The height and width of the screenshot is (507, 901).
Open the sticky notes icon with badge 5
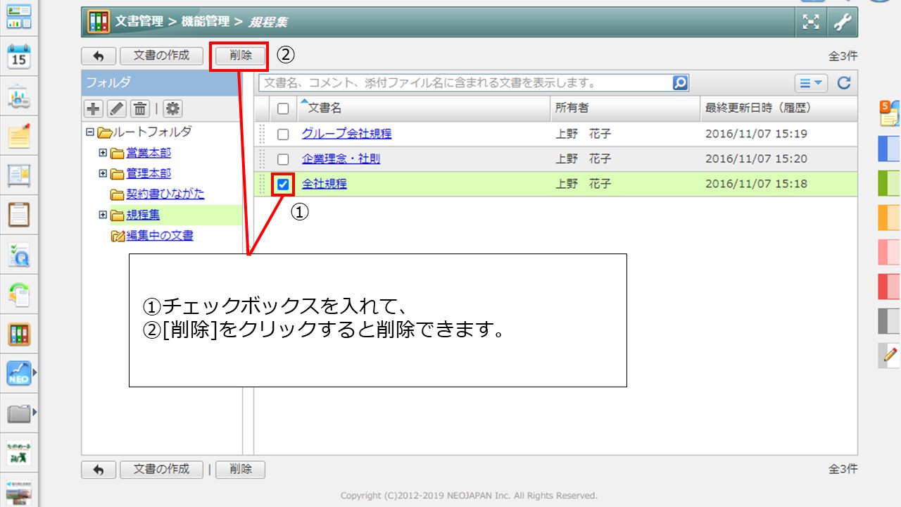tap(890, 113)
